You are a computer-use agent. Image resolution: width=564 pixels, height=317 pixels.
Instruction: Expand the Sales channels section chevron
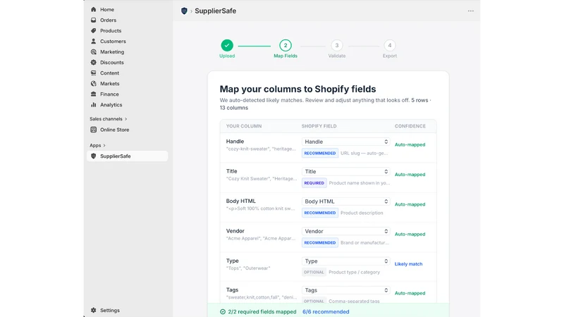tap(126, 119)
